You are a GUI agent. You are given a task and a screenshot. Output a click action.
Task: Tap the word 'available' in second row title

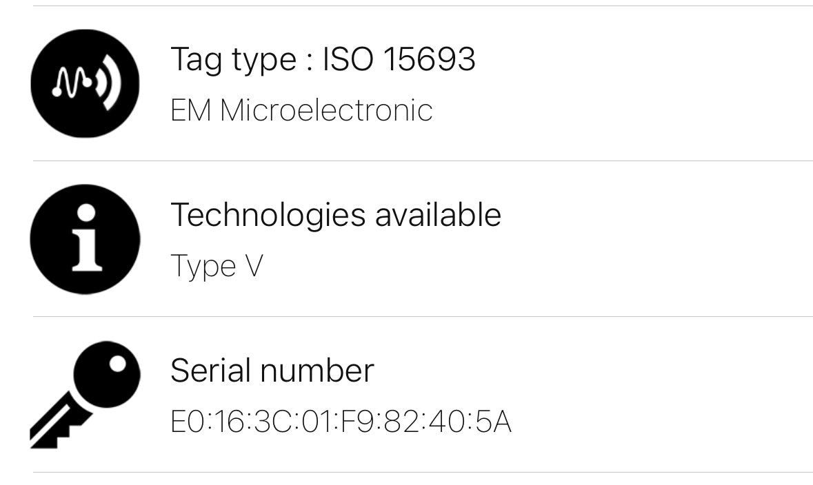click(x=438, y=215)
